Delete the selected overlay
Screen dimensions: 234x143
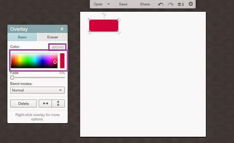(23, 103)
